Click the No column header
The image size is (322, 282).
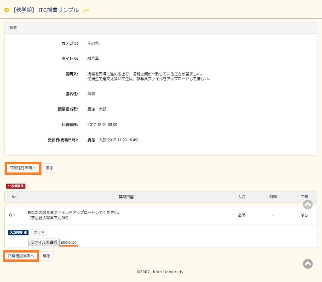[x=14, y=197]
